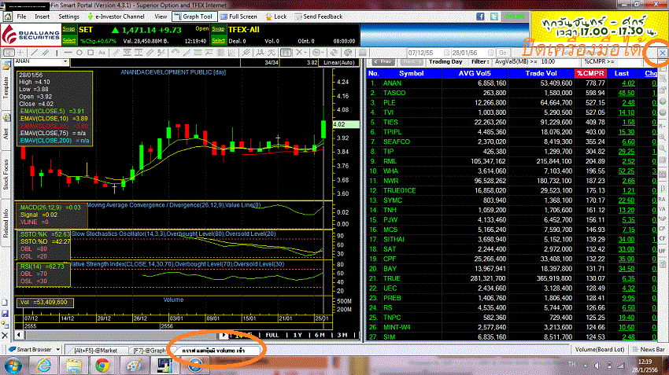Select the vertical line drawing tool
This screenshot has height=375, width=669.
pyautogui.click(x=57, y=53)
